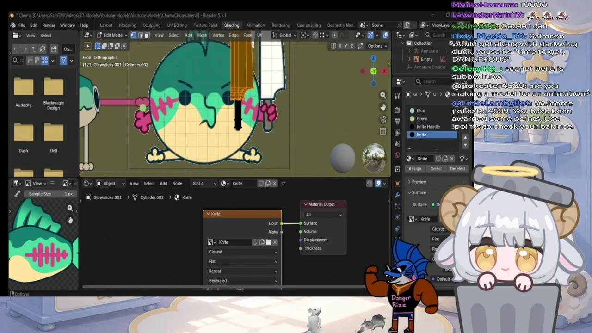The width and height of the screenshot is (592, 333).
Task: Select the Blue material slot
Action: [432, 111]
